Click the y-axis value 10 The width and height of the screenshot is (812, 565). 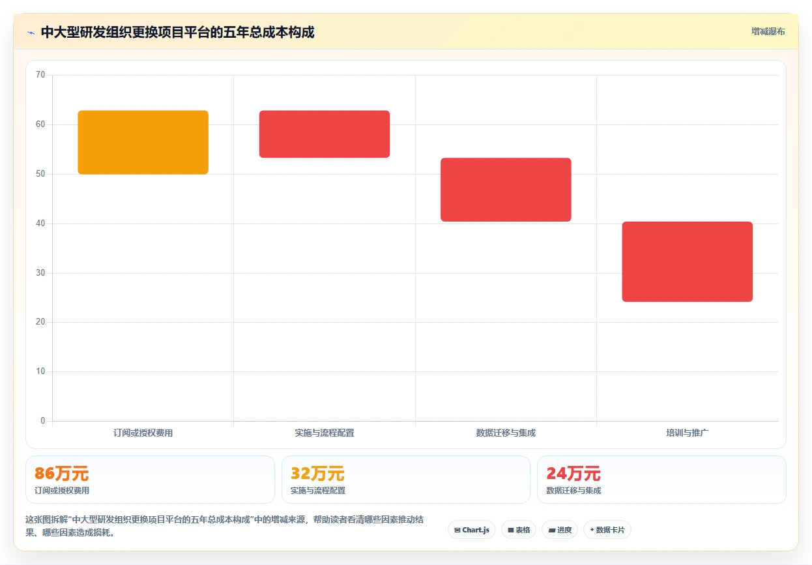coord(40,371)
